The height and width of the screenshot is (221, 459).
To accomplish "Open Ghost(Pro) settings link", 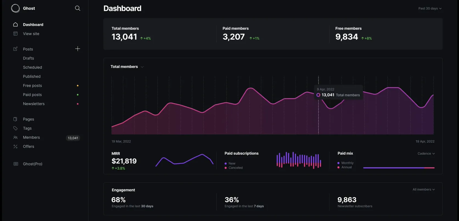I will (32, 164).
